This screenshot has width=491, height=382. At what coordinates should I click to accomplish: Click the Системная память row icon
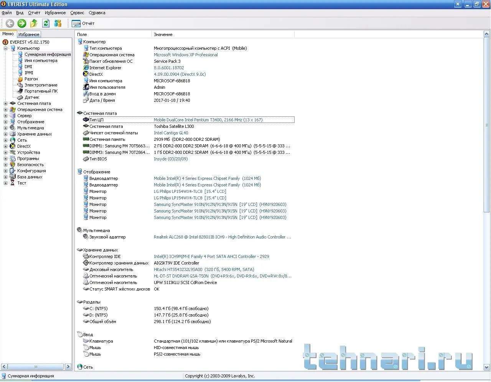(86, 139)
